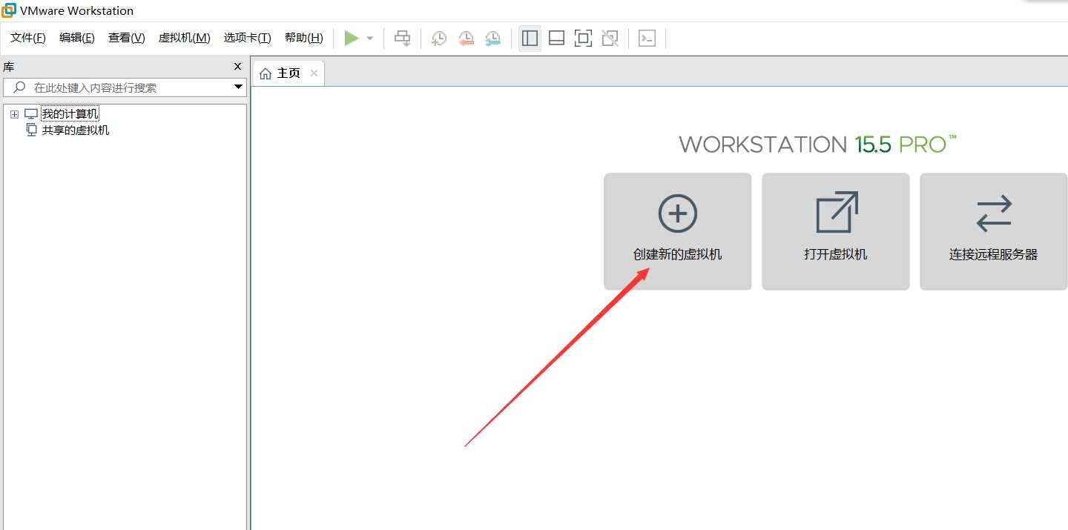Close the 库 library panel
The image size is (1068, 530).
coord(237,67)
